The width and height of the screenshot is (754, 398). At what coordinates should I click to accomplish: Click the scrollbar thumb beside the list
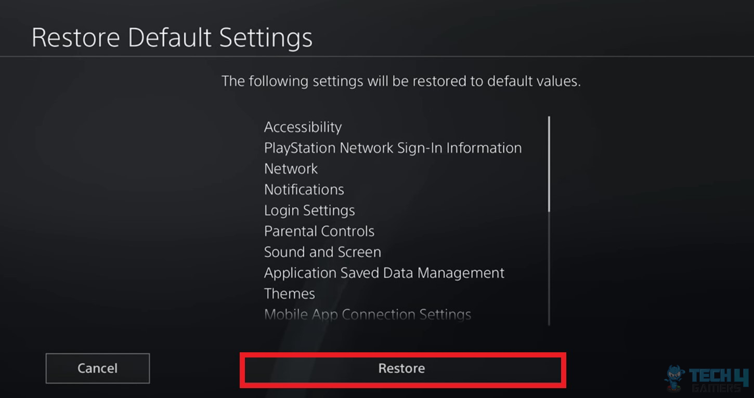click(549, 161)
